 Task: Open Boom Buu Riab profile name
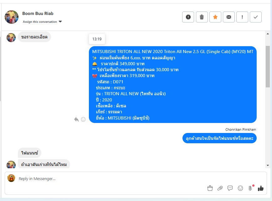tap(38, 13)
